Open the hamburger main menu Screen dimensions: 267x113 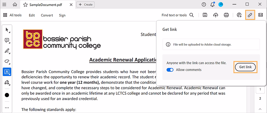4,4
